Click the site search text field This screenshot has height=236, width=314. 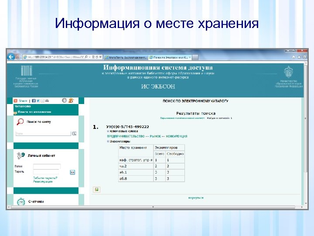click(43, 133)
